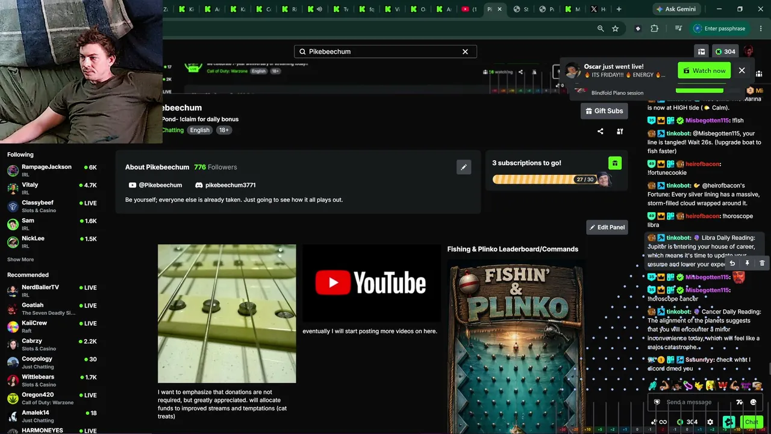This screenshot has width=771, height=434.
Task: Dismiss the Oscar went live notification
Action: (x=741, y=71)
